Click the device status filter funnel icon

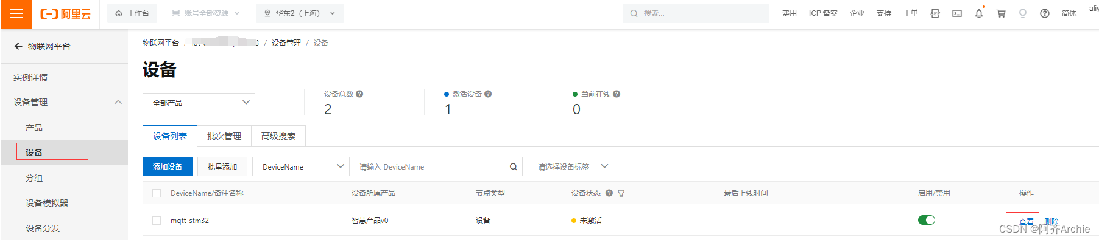[x=621, y=193]
